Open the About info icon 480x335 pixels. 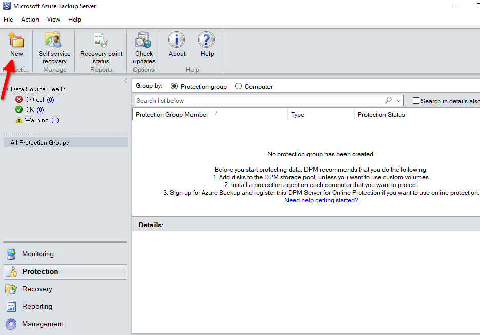tap(177, 40)
